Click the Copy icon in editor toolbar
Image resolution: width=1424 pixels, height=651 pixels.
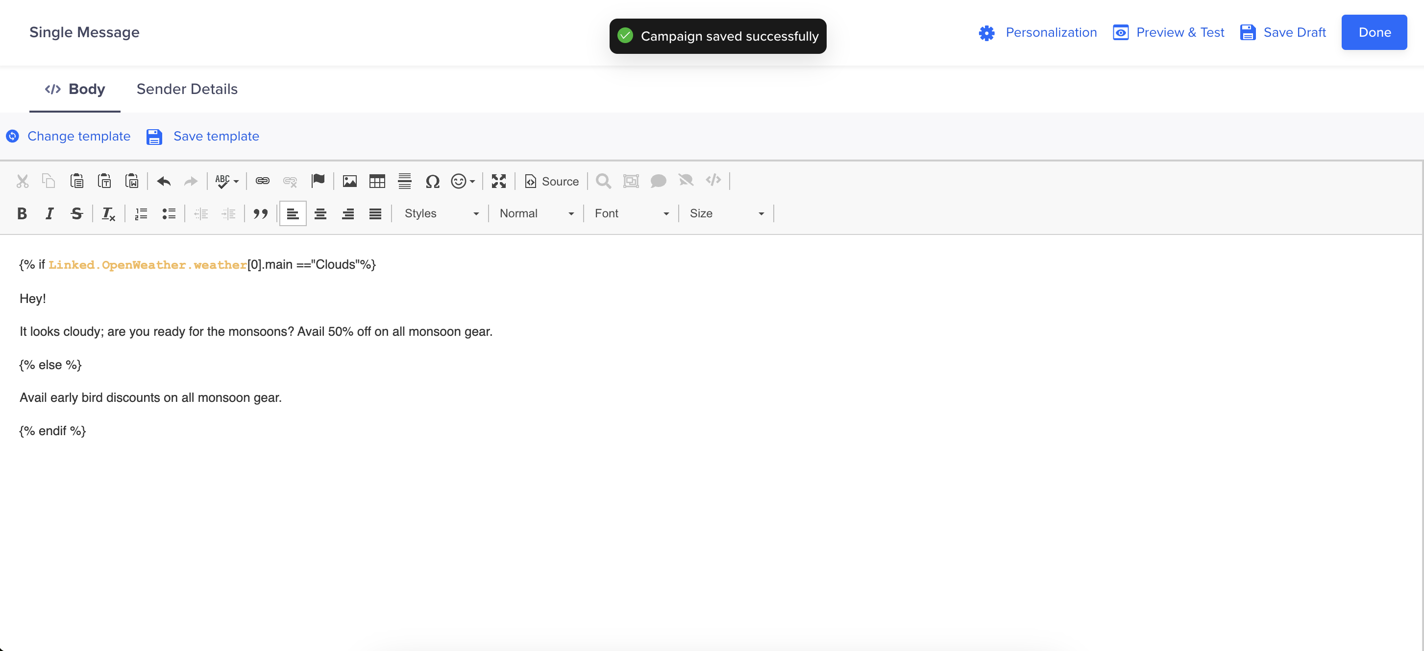click(49, 181)
